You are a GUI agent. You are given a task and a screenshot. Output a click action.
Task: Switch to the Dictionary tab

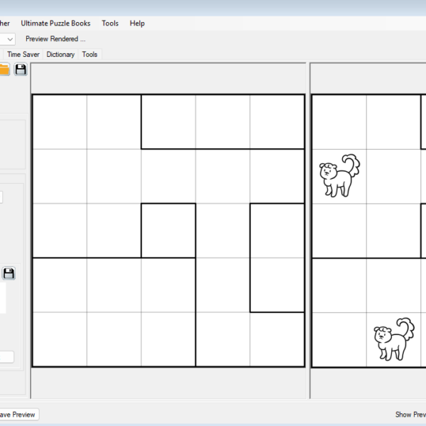pyautogui.click(x=60, y=54)
